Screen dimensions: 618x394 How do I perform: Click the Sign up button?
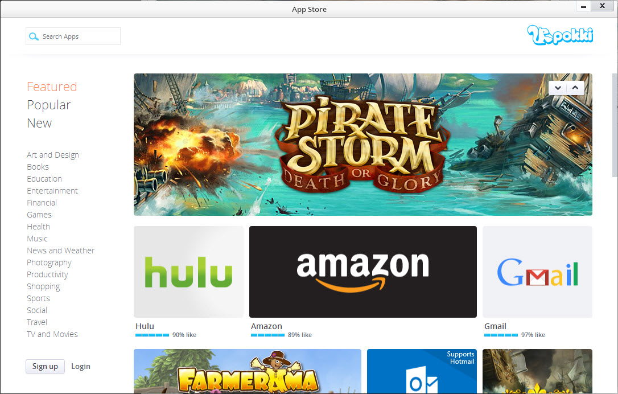point(45,367)
